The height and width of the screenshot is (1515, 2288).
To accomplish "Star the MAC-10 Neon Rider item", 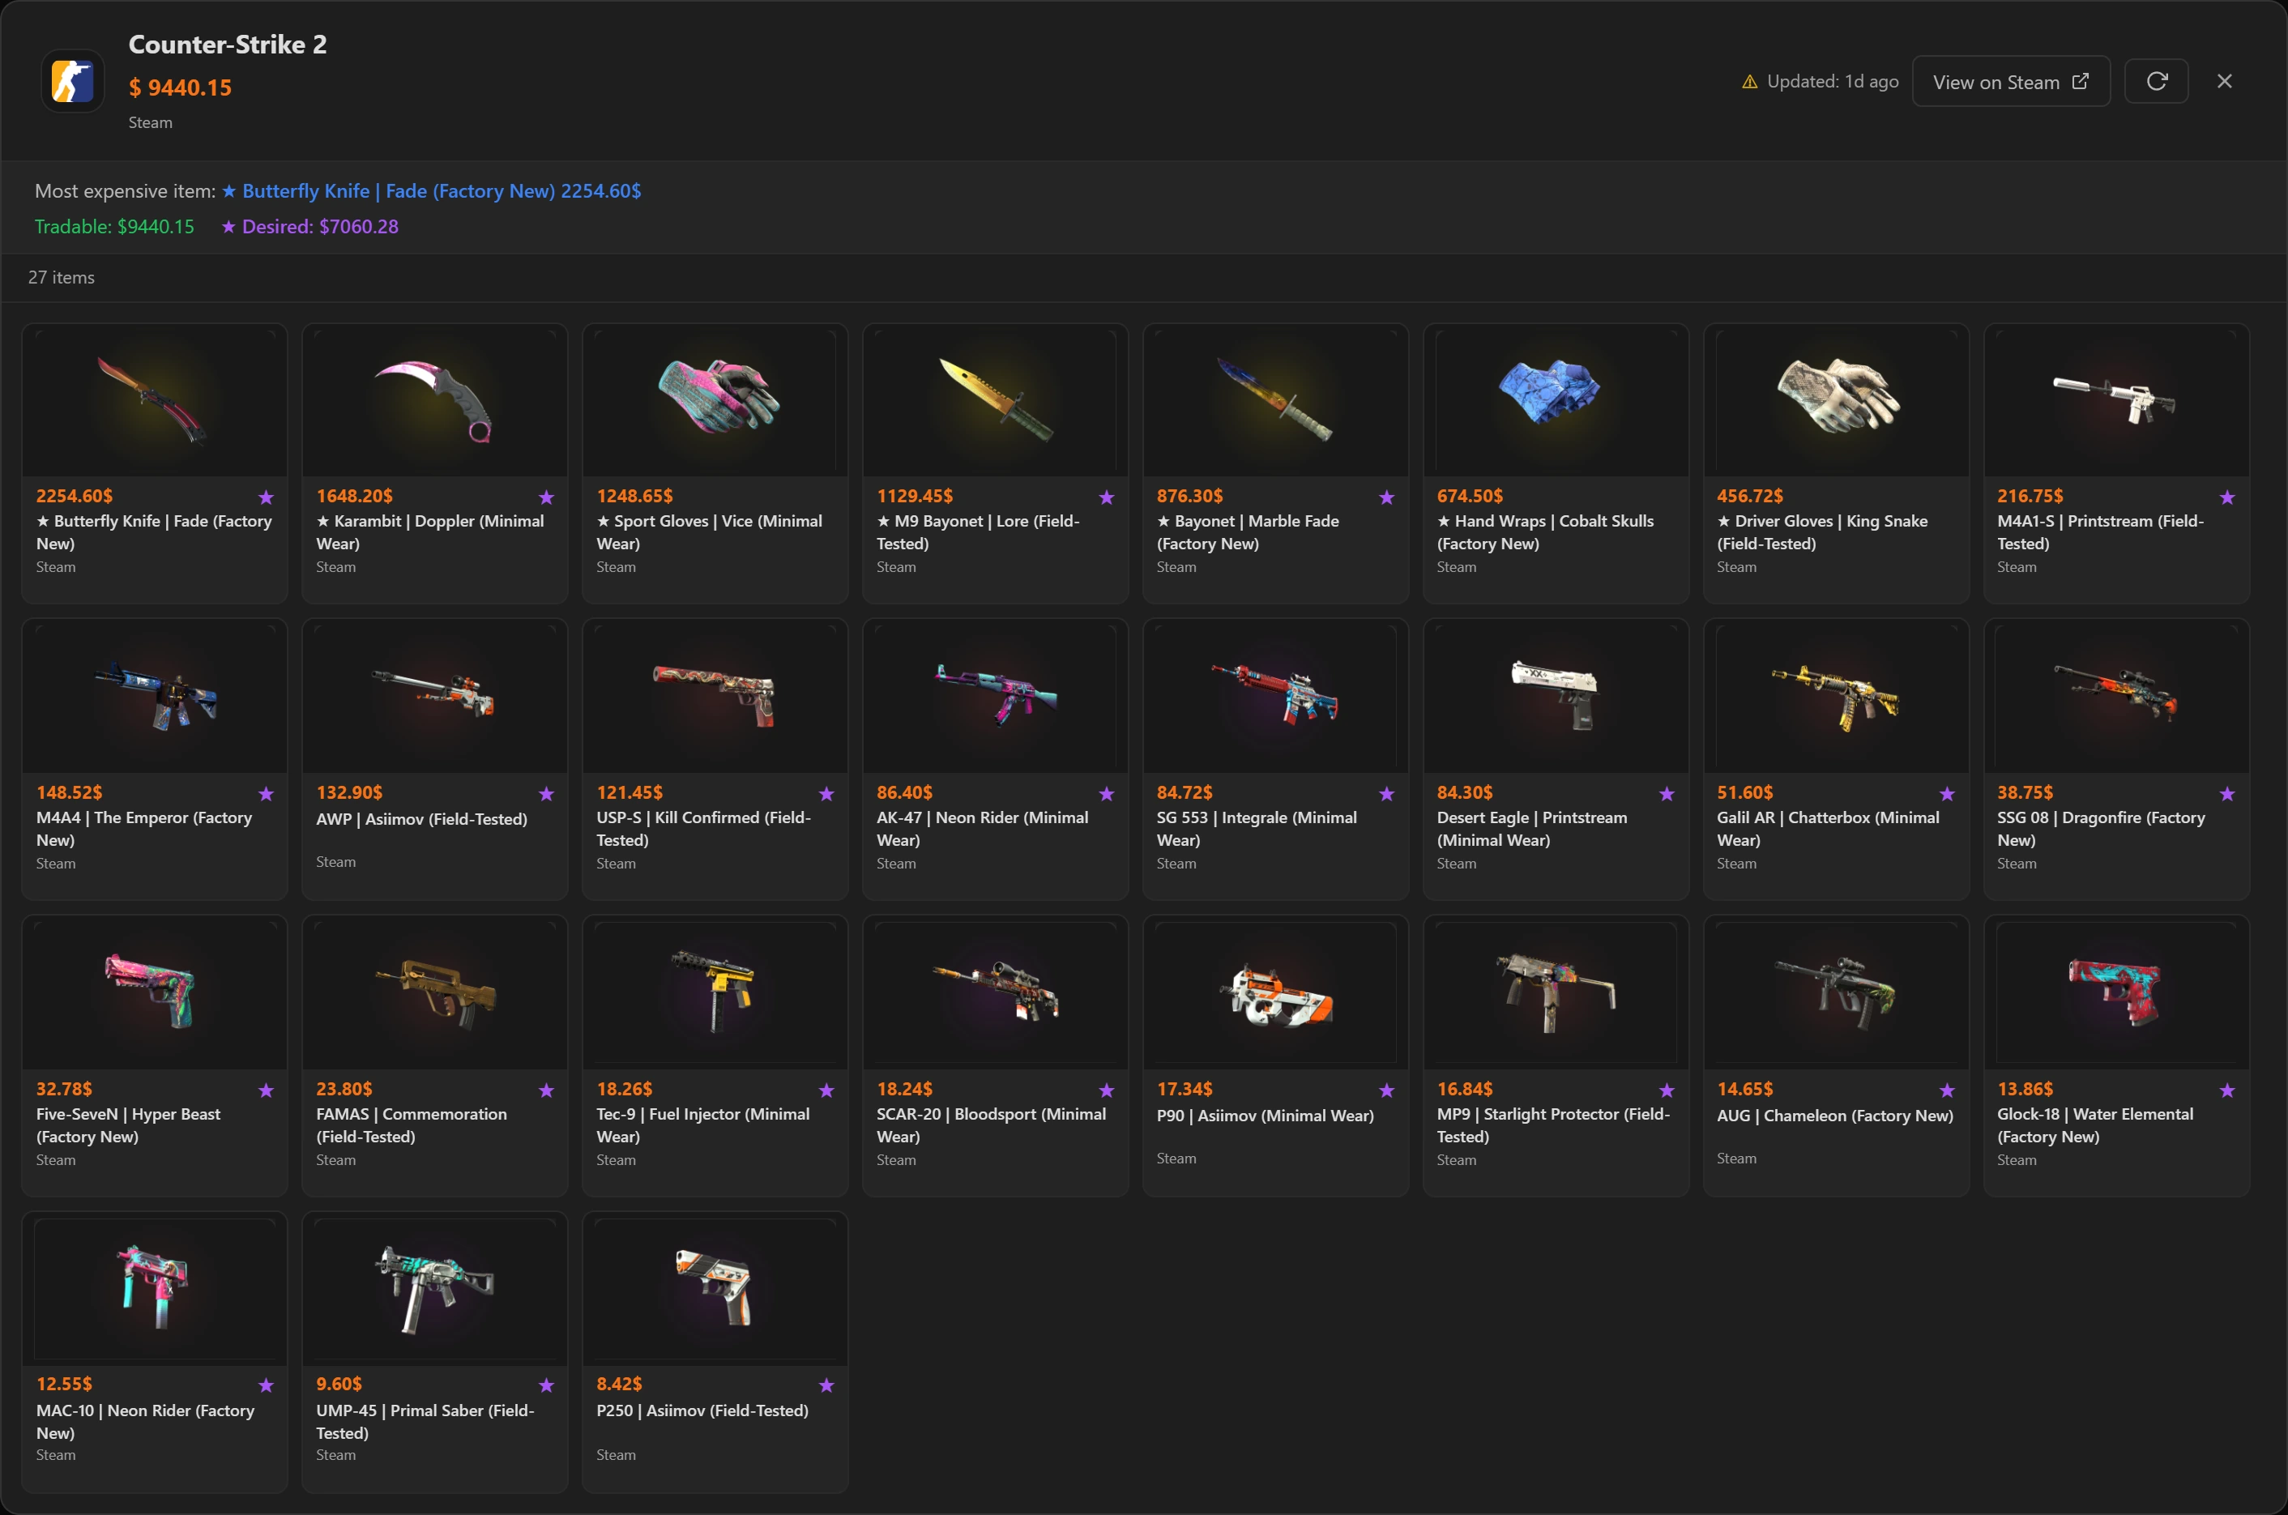I will tap(266, 1385).
